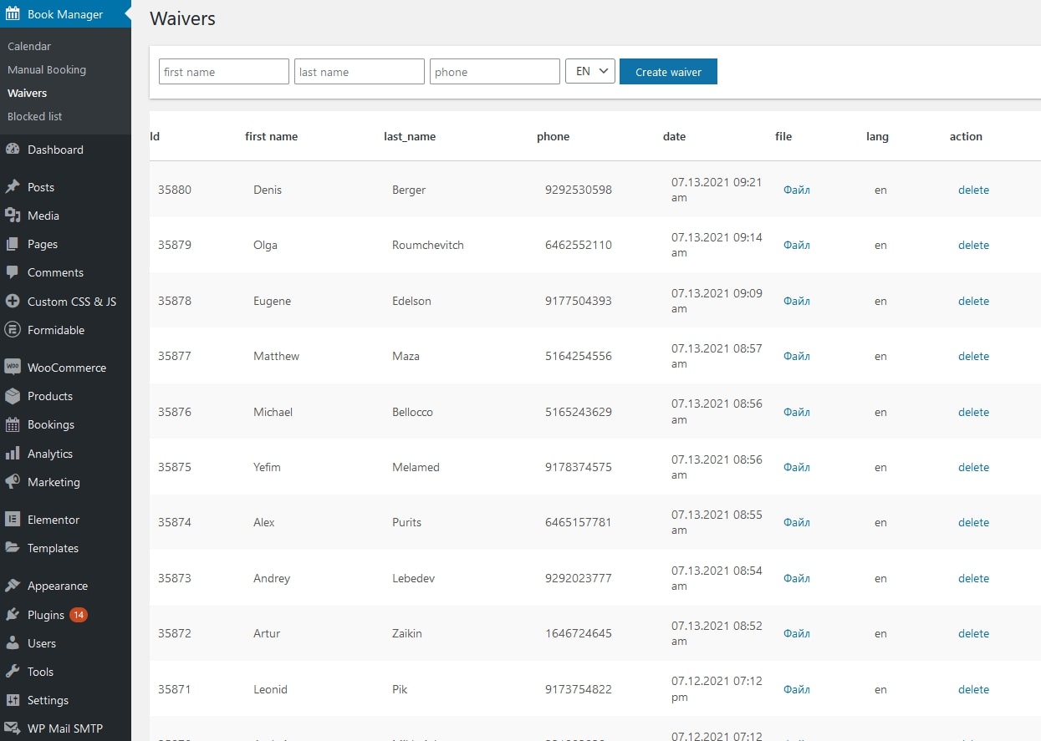
Task: Delete the Eugene Edelson waiver
Action: point(973,301)
